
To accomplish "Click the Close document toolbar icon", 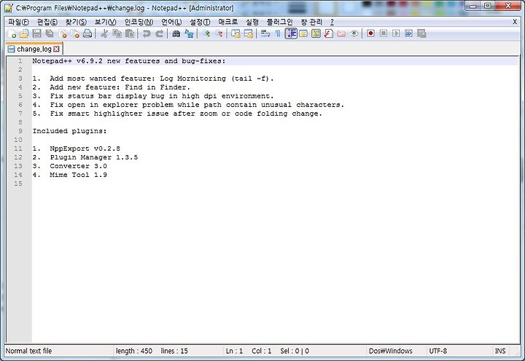I will pos(63,33).
